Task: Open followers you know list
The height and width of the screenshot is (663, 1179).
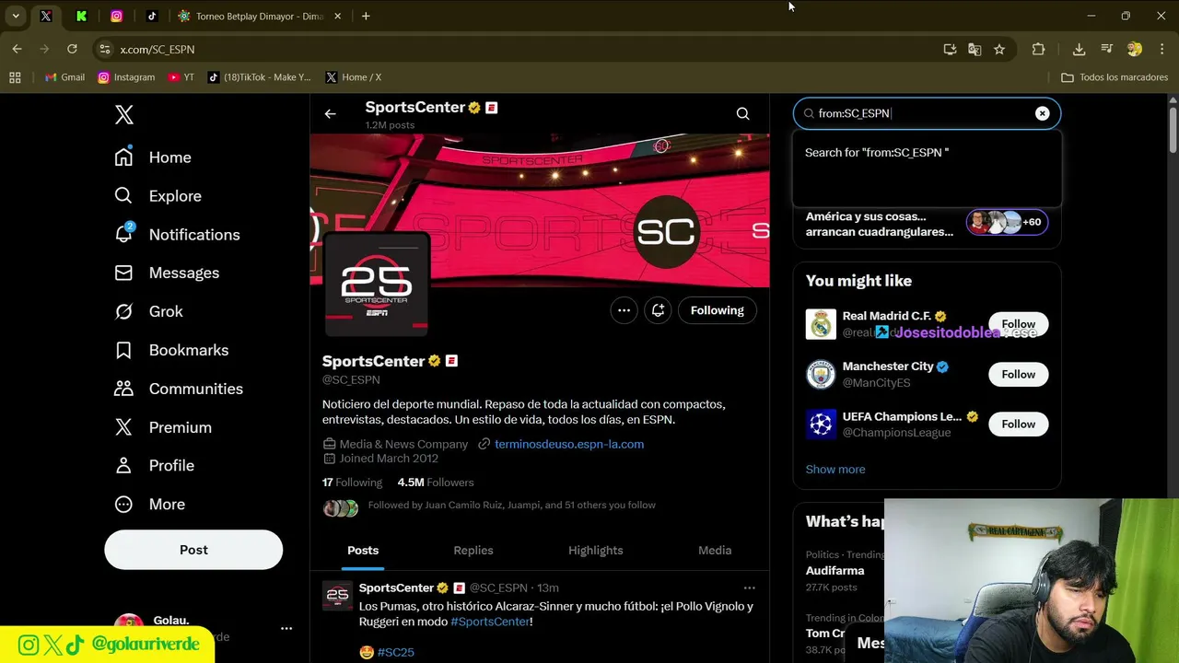Action: coord(511,506)
